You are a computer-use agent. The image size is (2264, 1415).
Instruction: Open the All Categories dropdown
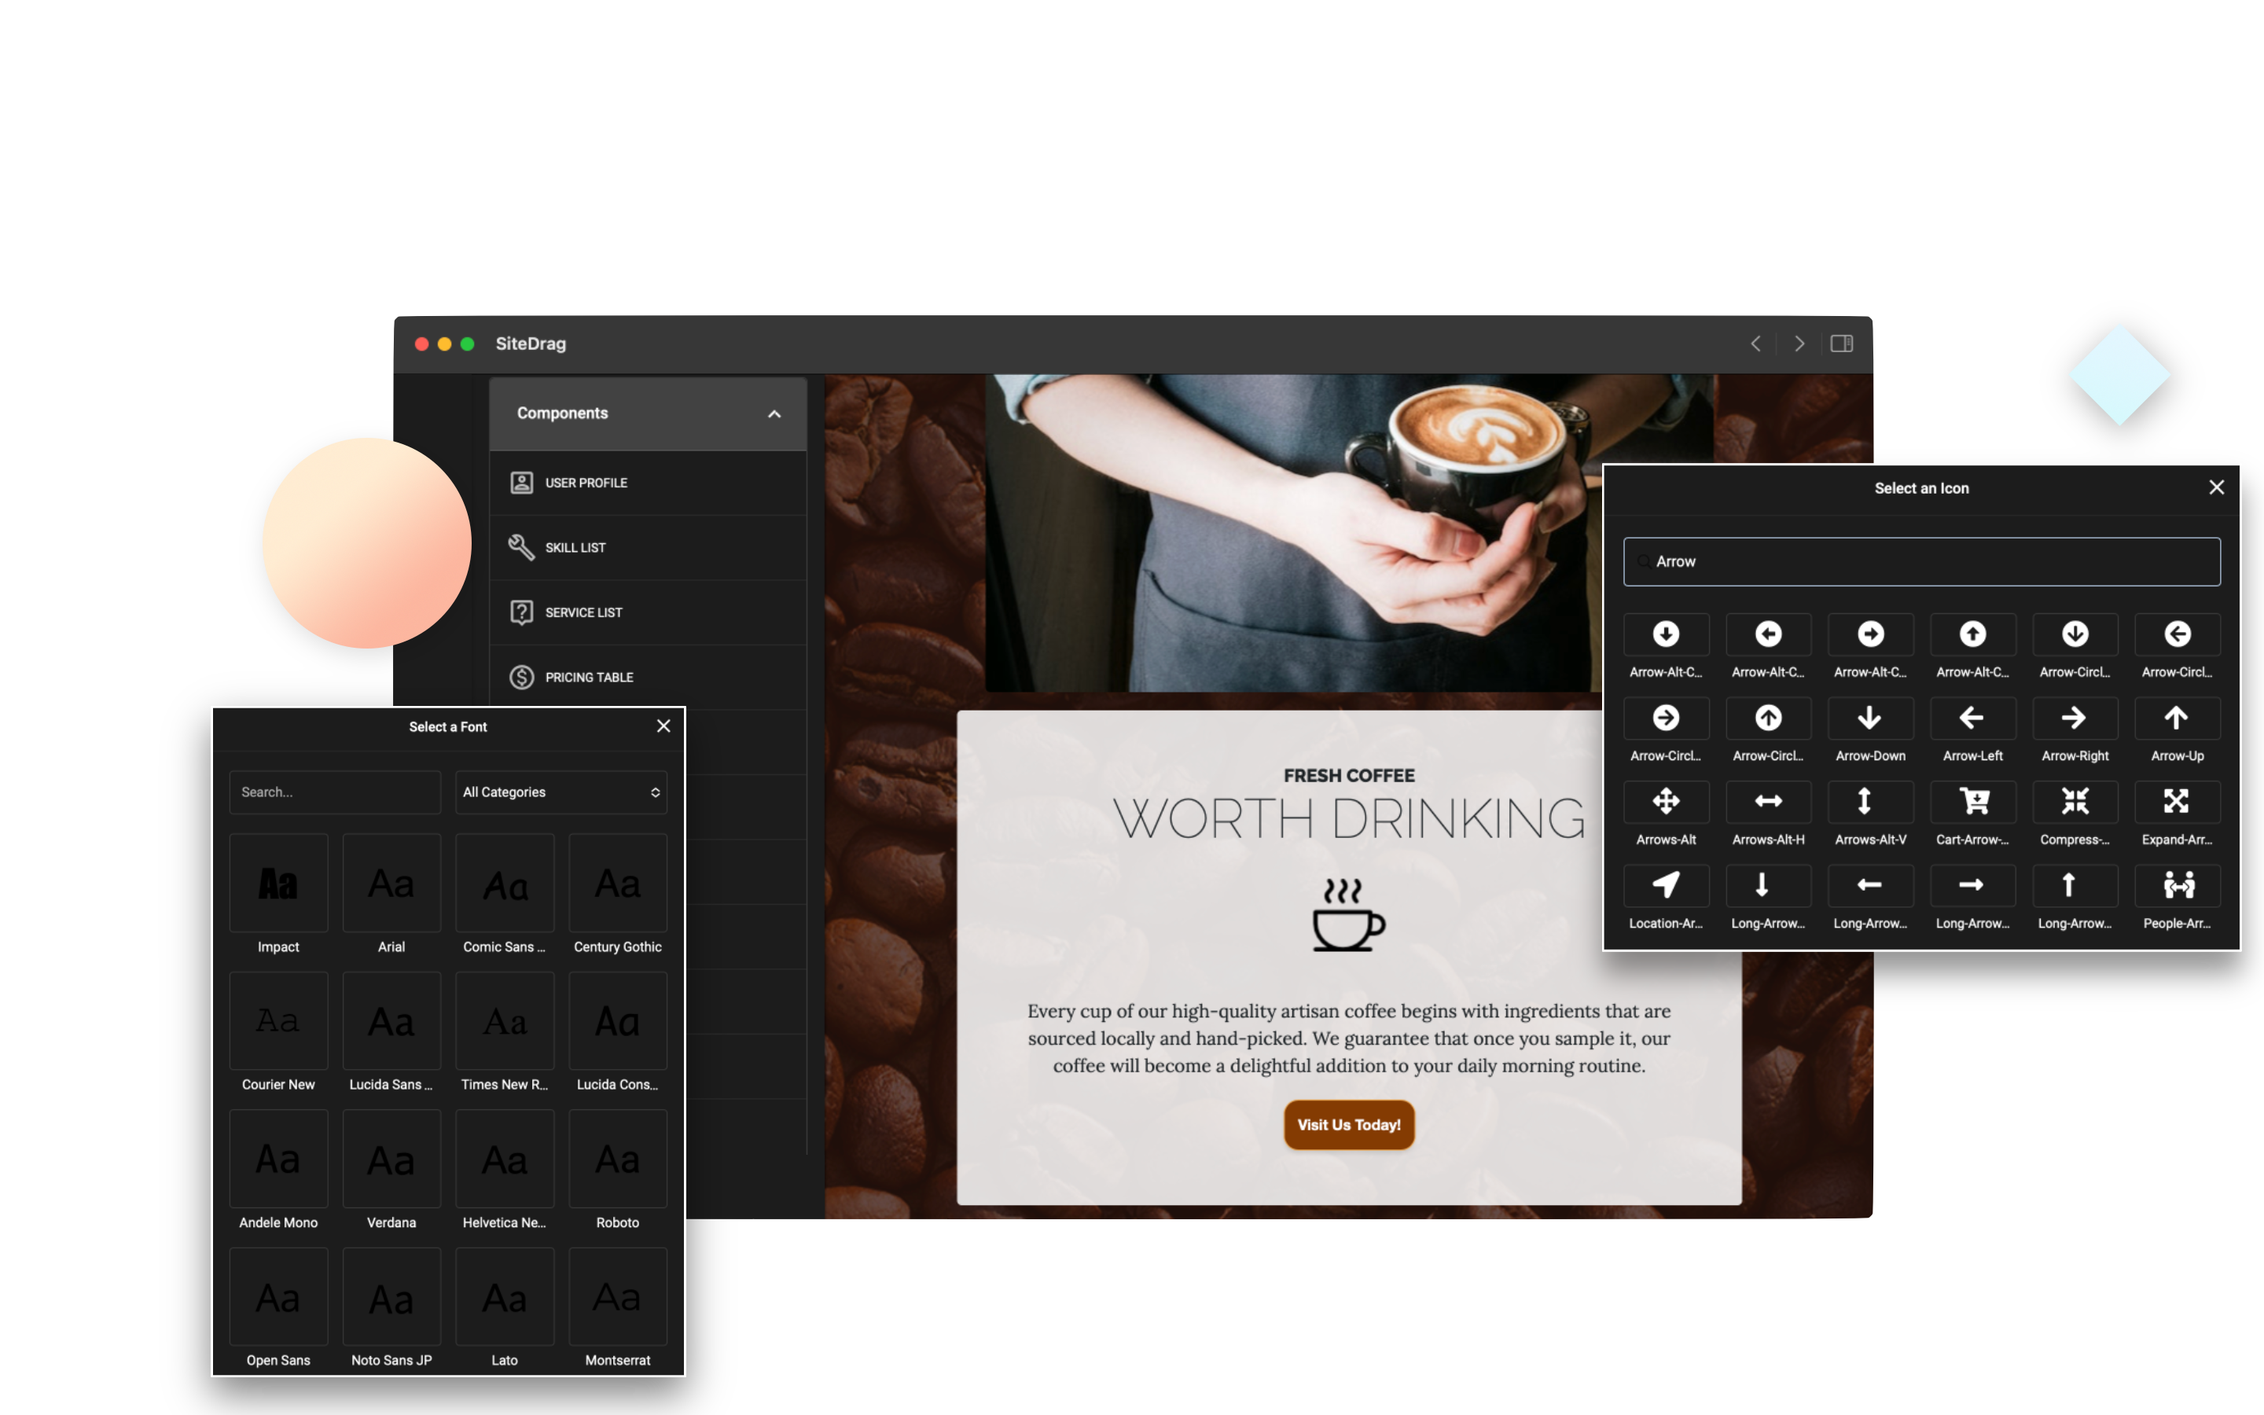point(560,792)
